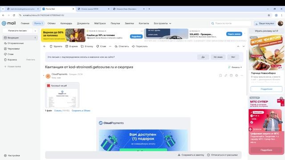Click Отписаться от рассылки

pyautogui.click(x=222, y=155)
